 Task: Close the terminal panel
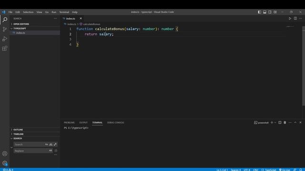[300, 123]
